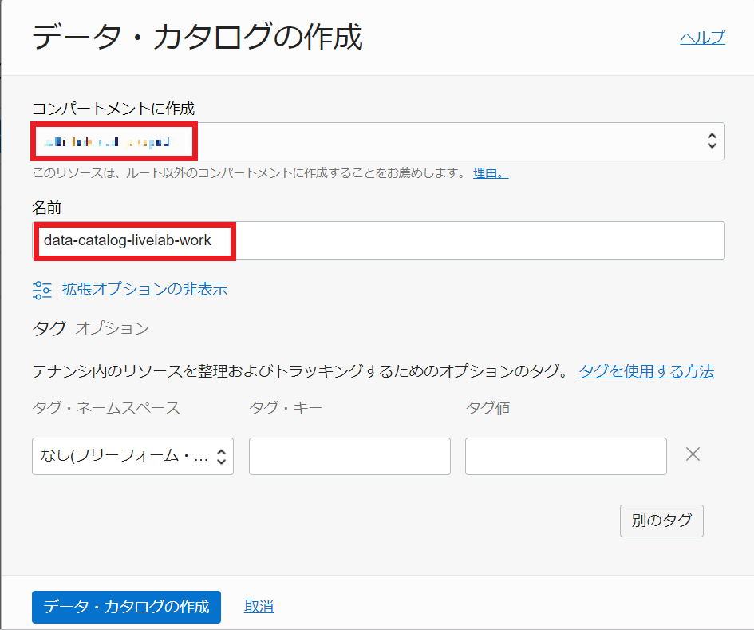754x630 pixels.
Task: Click the コンパートメントに作成 label text
Action: (x=113, y=109)
